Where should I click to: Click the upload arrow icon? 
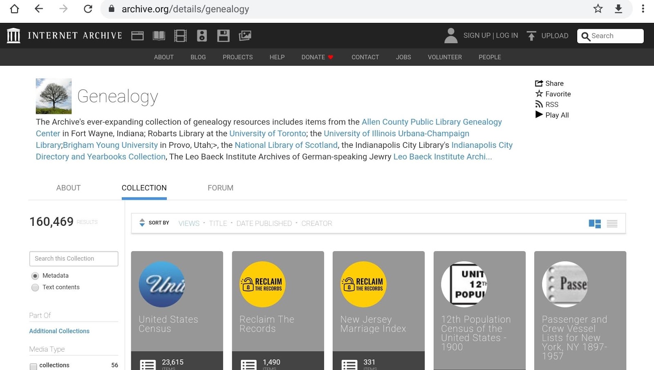point(531,36)
